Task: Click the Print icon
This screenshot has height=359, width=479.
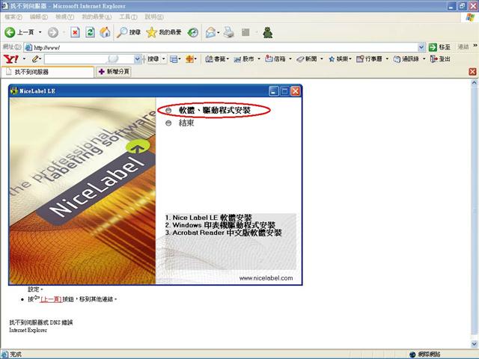Action: (228, 32)
